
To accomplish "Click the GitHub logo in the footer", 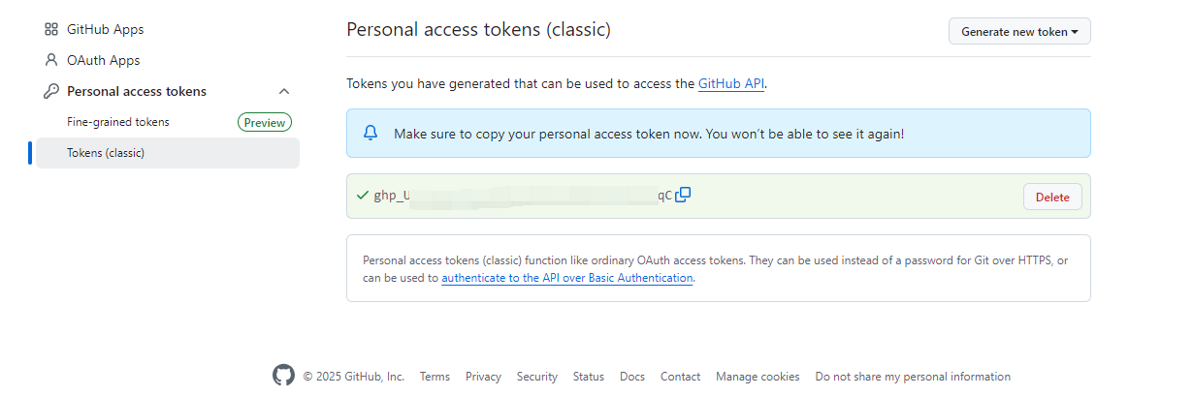I will (x=283, y=376).
